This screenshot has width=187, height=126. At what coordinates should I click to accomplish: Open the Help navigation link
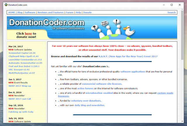(78, 12)
